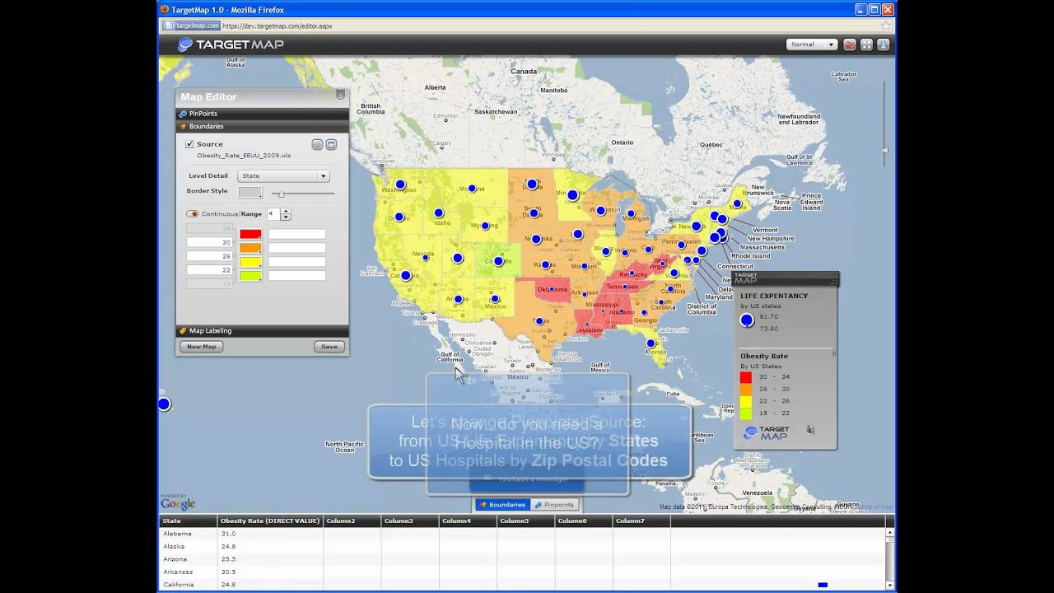This screenshot has height=593, width=1054.
Task: Click the Source table view icon
Action: pyautogui.click(x=331, y=144)
